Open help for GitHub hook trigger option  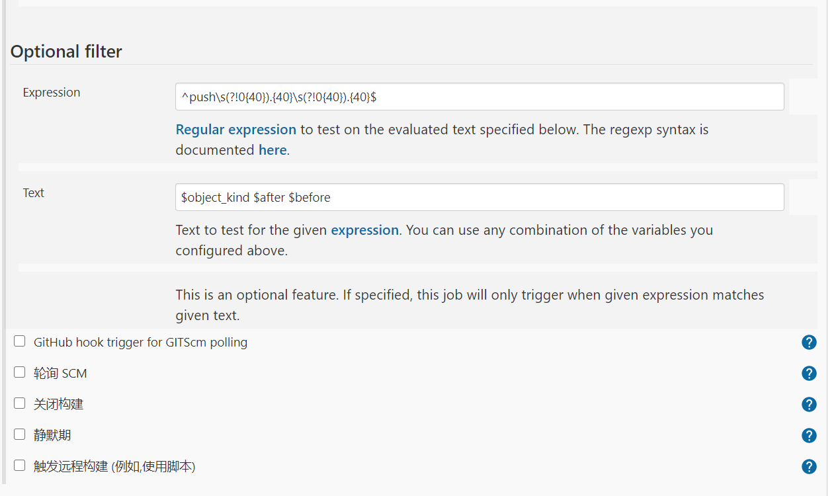pyautogui.click(x=809, y=342)
